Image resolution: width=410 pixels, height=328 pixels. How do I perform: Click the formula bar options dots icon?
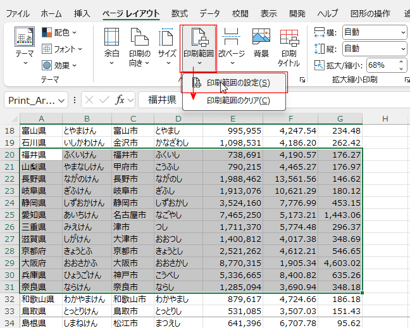point(75,100)
